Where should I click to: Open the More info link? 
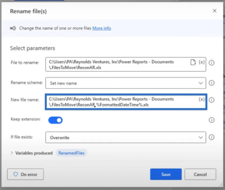pyautogui.click(x=102, y=28)
